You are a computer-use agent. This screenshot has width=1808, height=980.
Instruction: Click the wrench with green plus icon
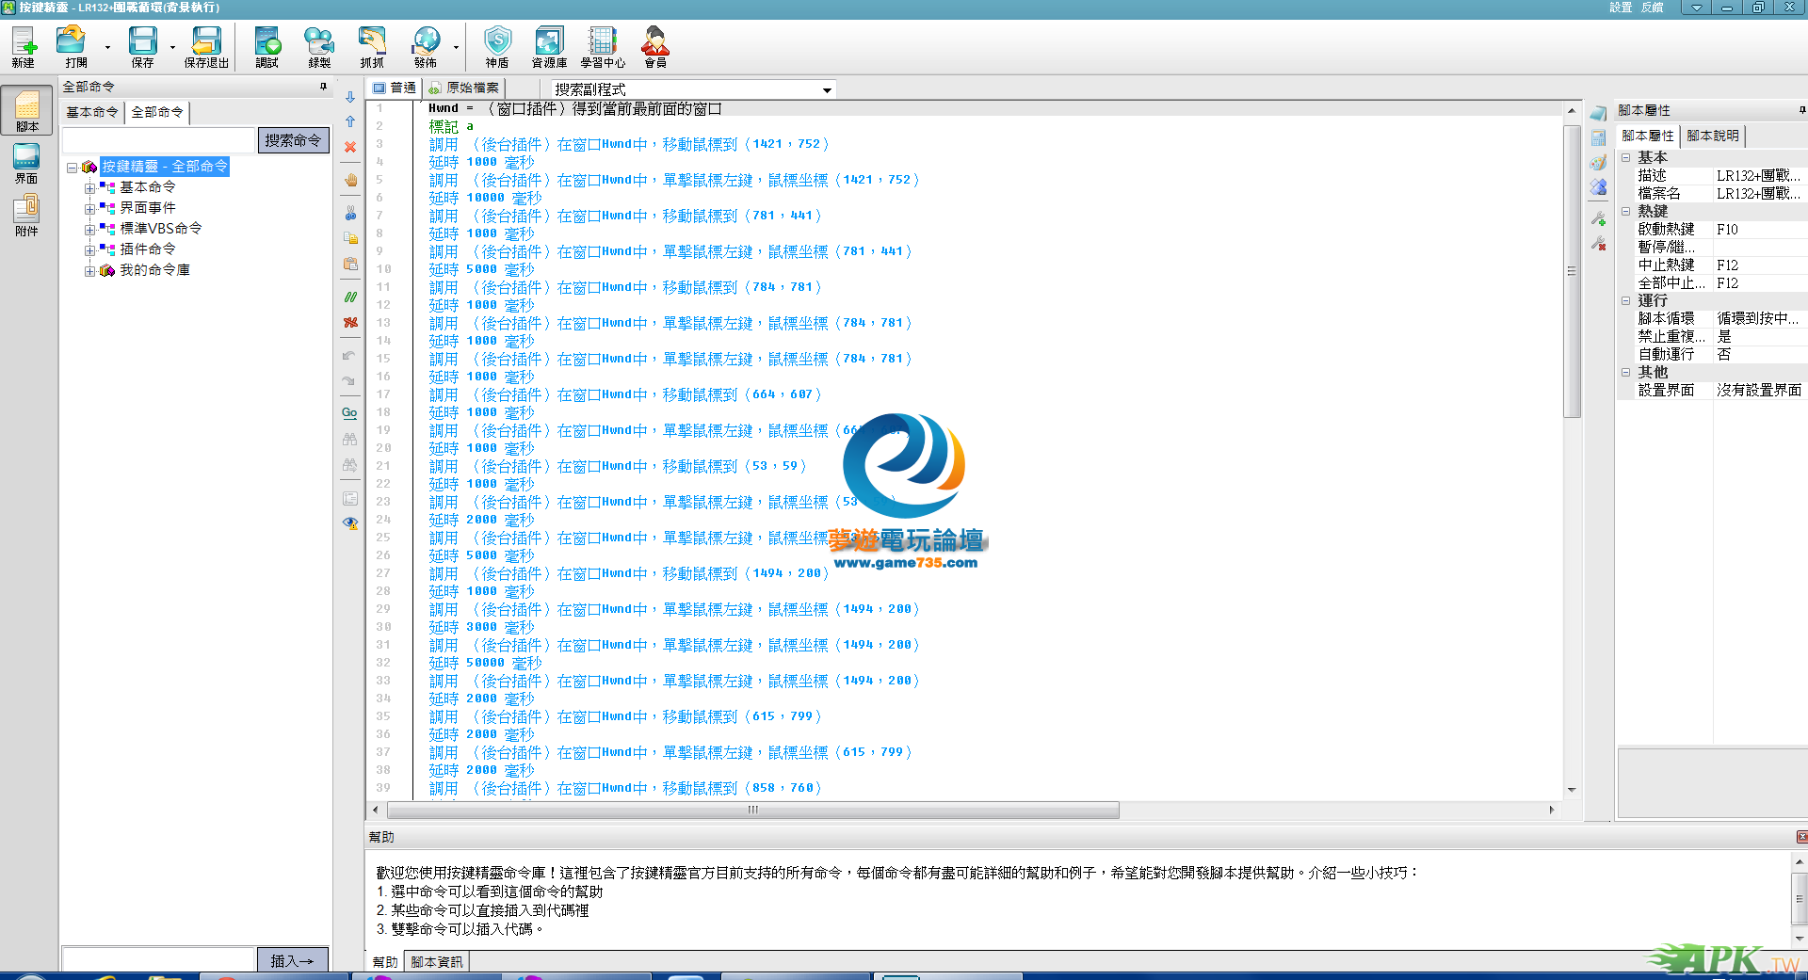click(1598, 218)
